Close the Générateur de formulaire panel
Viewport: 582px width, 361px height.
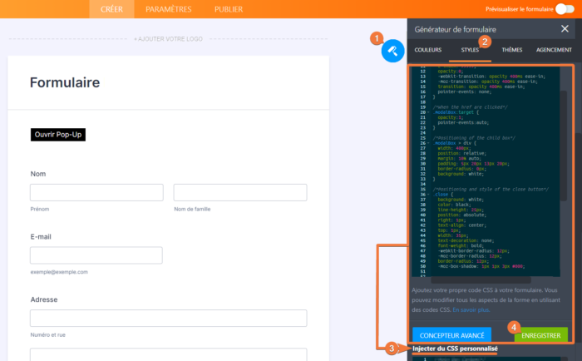[565, 28]
